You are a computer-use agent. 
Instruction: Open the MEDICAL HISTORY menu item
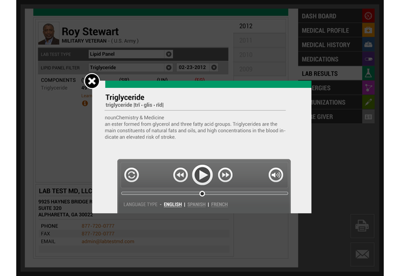tap(330, 45)
